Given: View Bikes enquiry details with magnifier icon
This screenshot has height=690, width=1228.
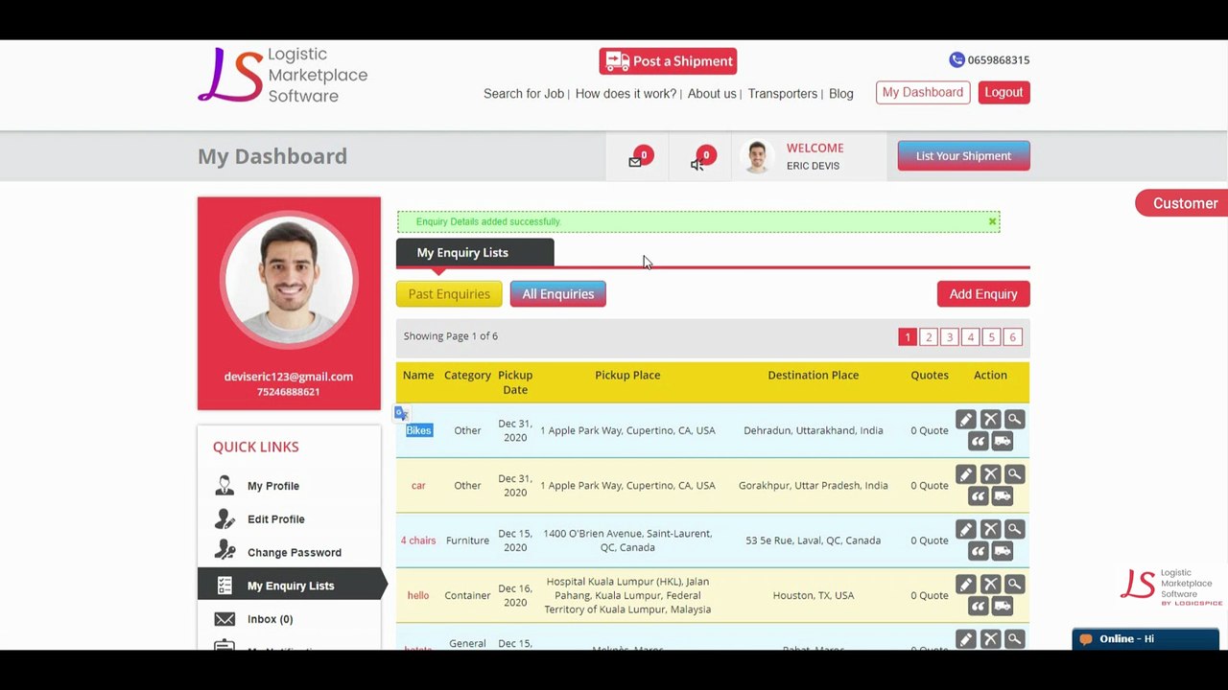Looking at the screenshot, I should pyautogui.click(x=1014, y=420).
